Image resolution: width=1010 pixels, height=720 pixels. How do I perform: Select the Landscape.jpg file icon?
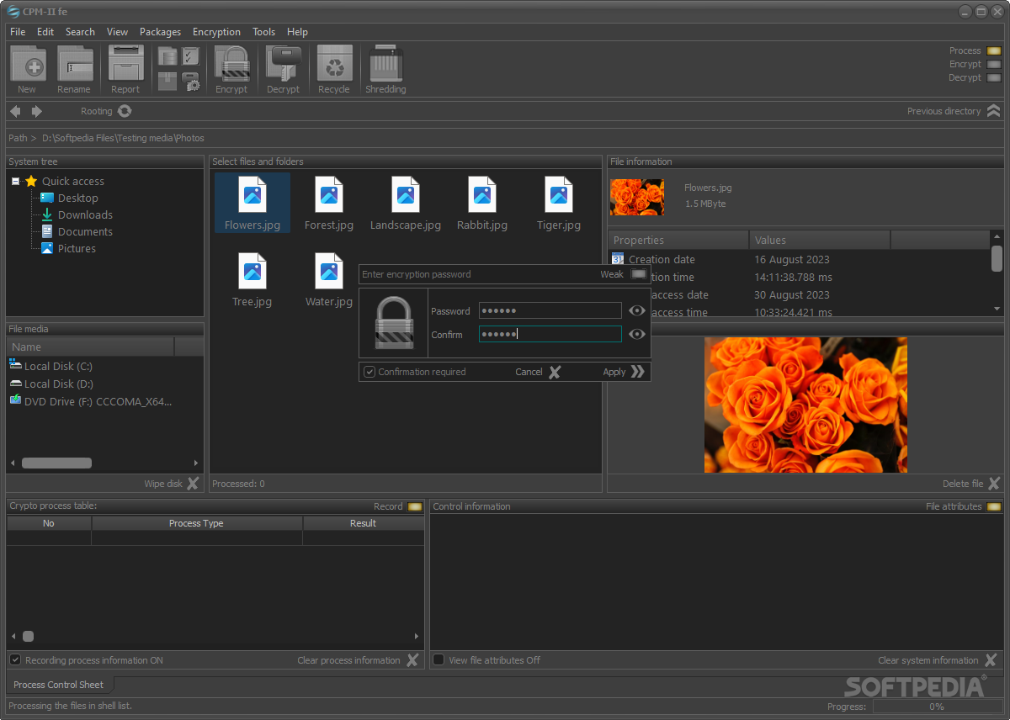click(x=406, y=194)
